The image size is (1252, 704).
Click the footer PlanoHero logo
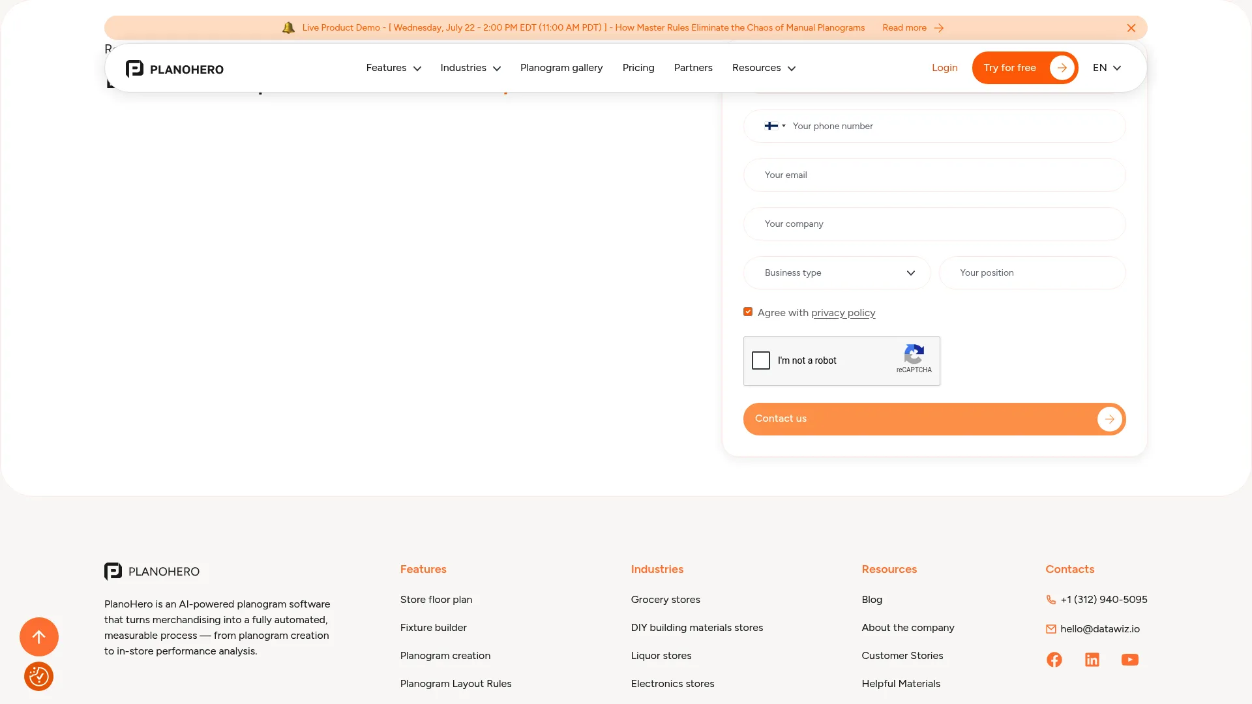point(152,572)
